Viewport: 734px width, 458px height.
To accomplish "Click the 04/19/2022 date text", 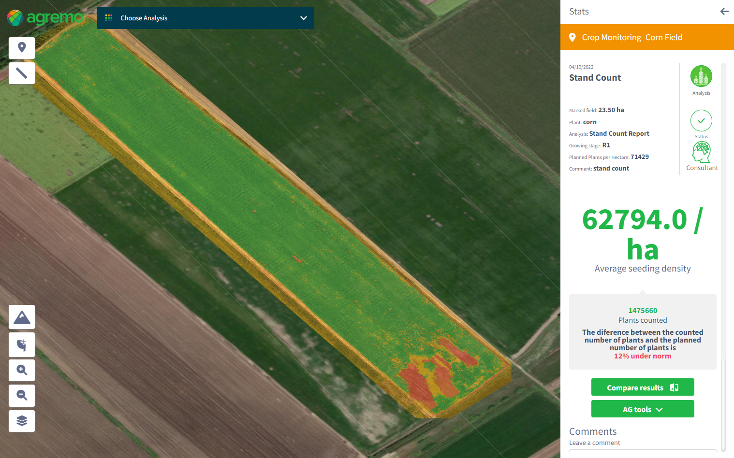I will click(x=581, y=67).
